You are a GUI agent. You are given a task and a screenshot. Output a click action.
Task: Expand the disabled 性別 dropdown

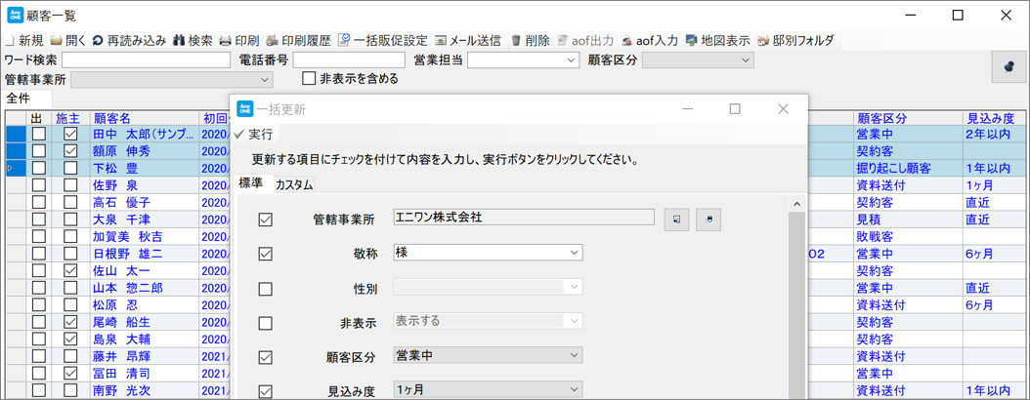[x=575, y=287]
